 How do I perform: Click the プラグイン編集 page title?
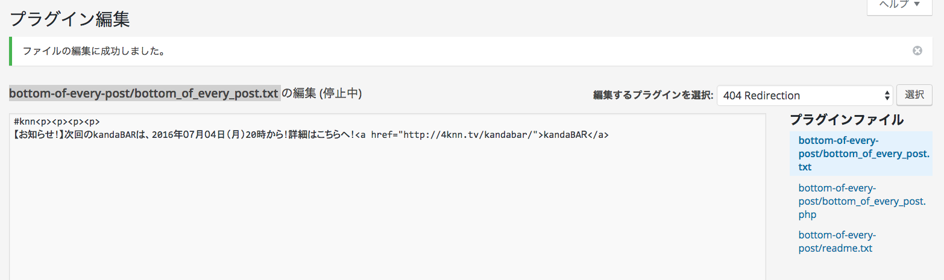[70, 19]
